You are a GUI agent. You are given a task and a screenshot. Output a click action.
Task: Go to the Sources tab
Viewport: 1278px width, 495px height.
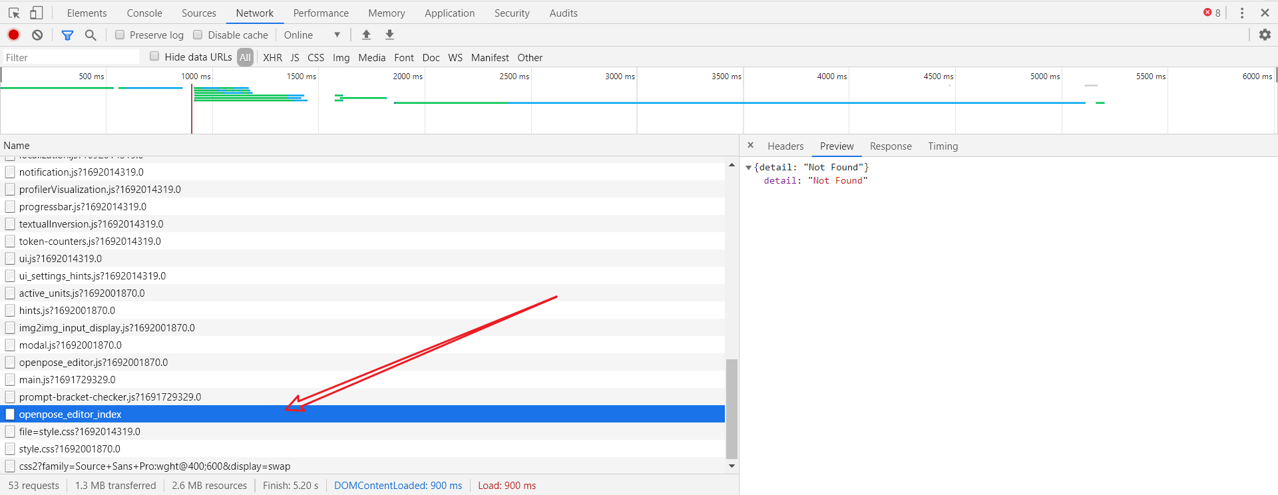point(199,13)
